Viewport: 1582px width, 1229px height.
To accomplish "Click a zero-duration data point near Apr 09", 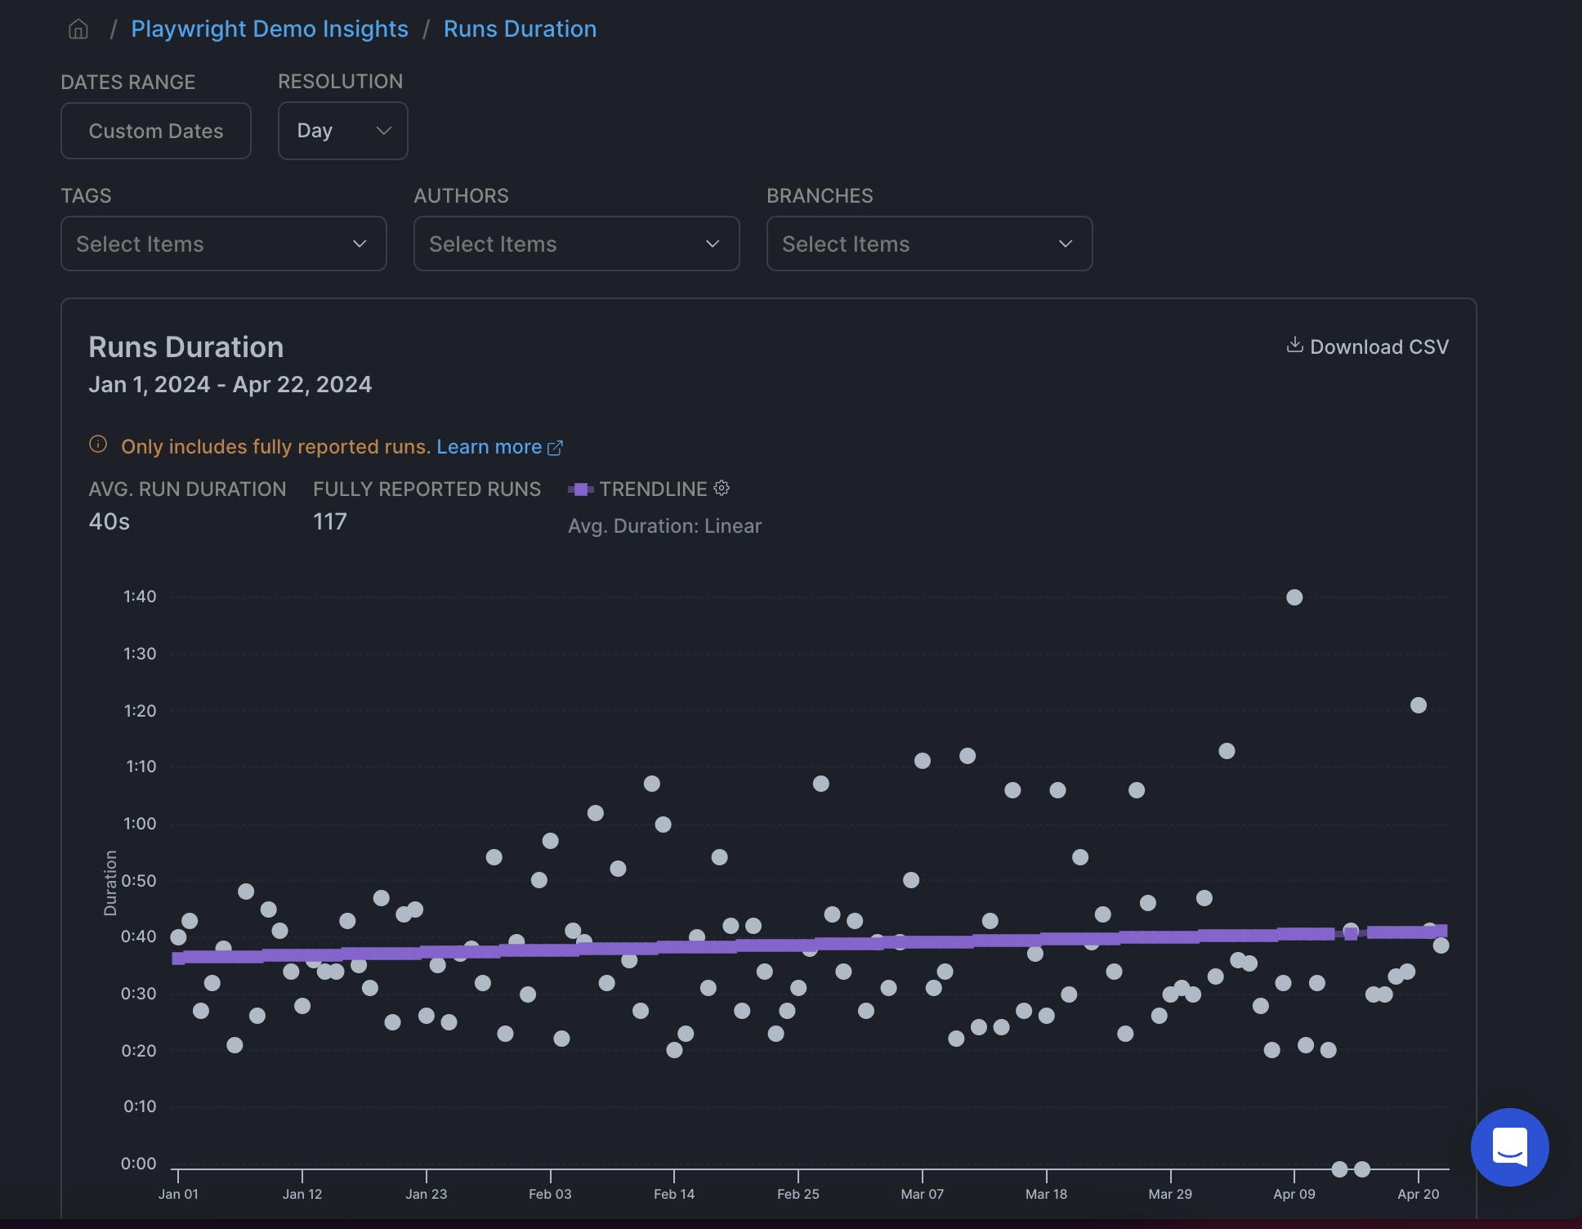I will point(1340,1169).
